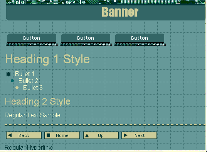
Task: Open the Home navigation button
Action: click(62, 135)
